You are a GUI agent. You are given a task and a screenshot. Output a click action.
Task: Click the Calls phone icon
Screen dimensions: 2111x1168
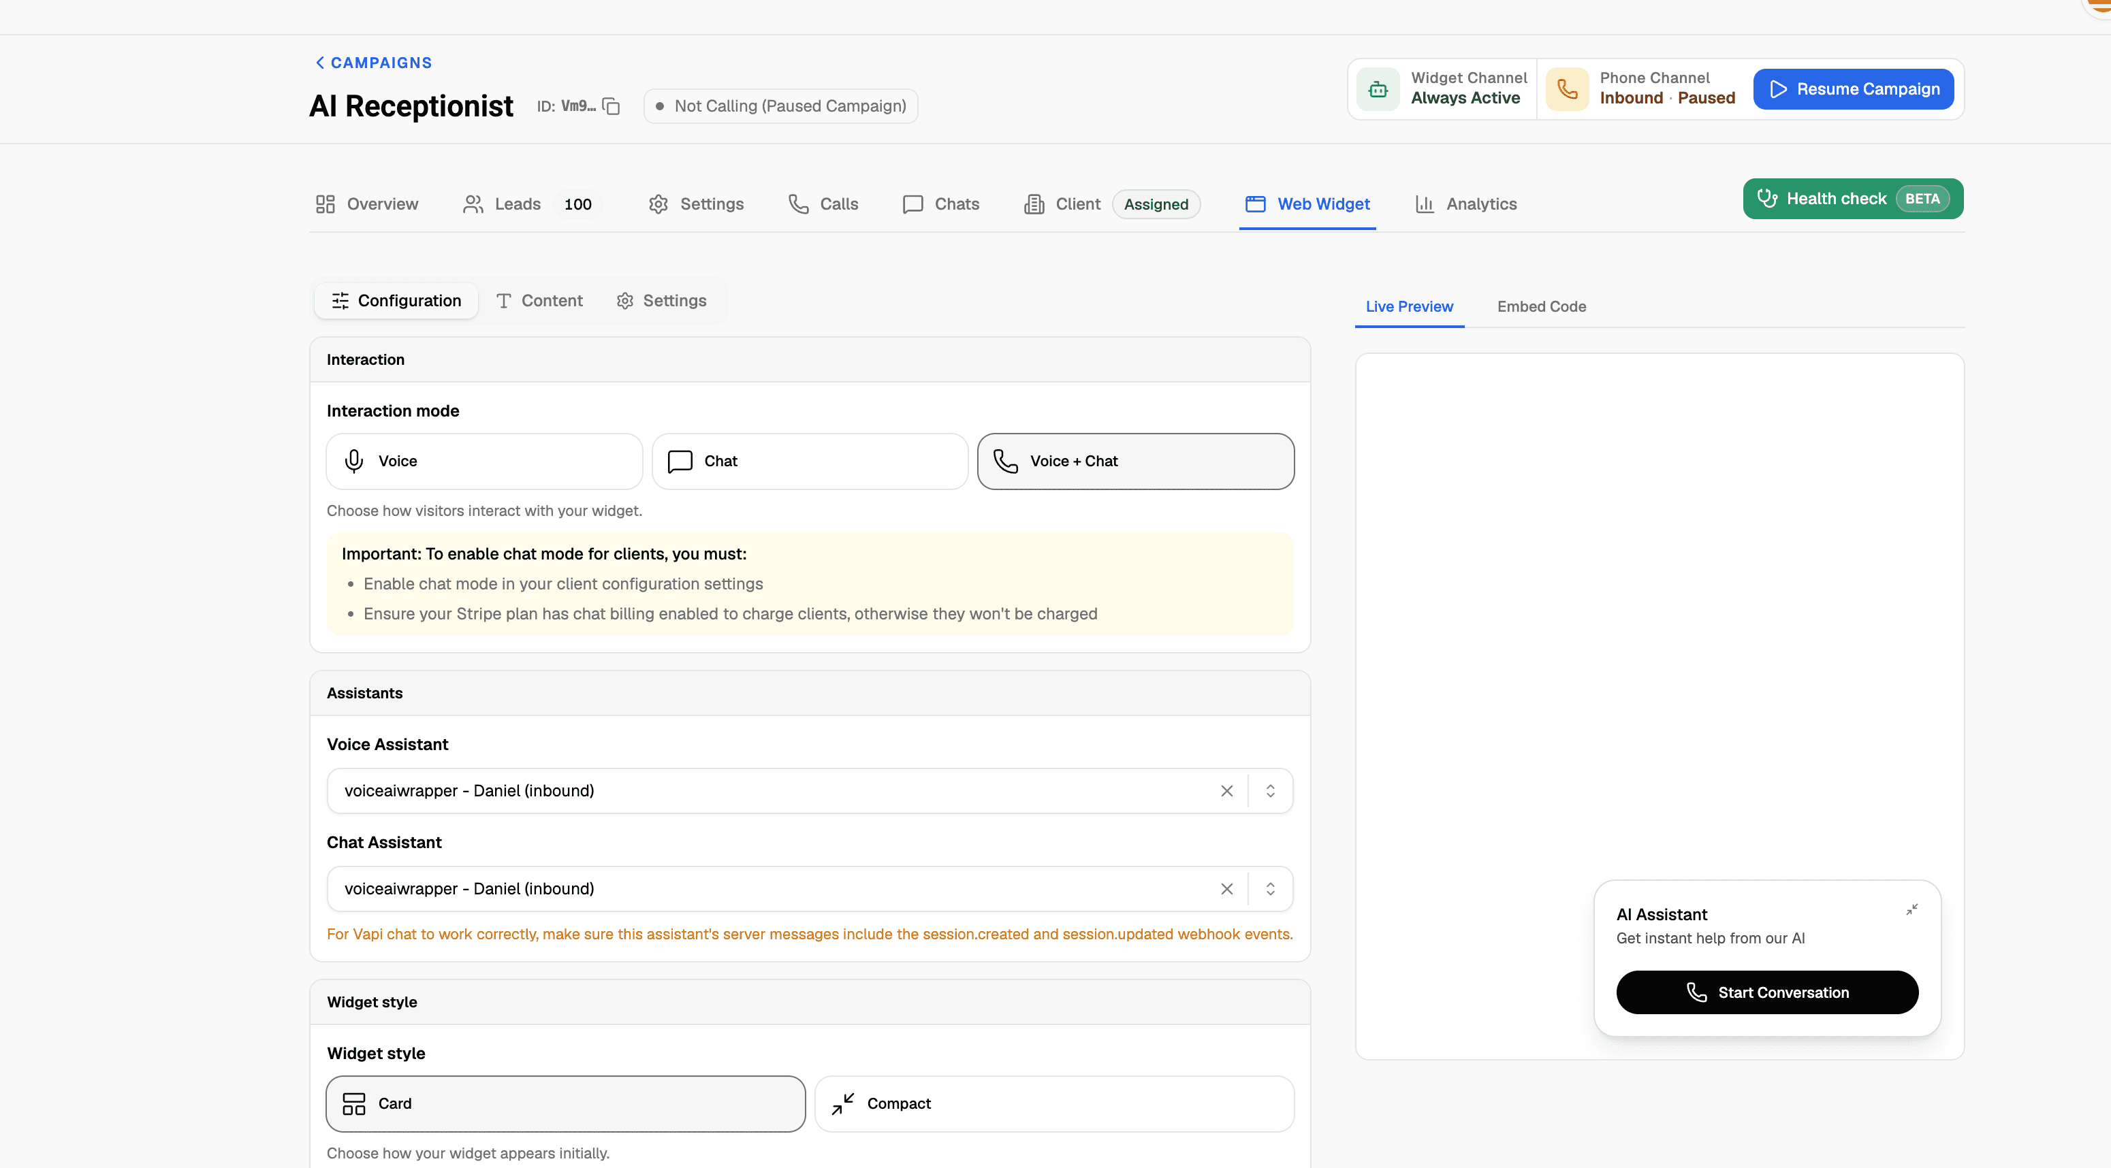click(x=798, y=204)
